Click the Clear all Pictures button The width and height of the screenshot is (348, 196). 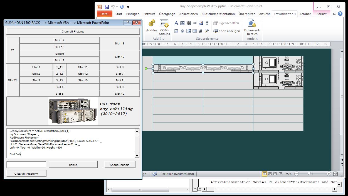(x=73, y=31)
